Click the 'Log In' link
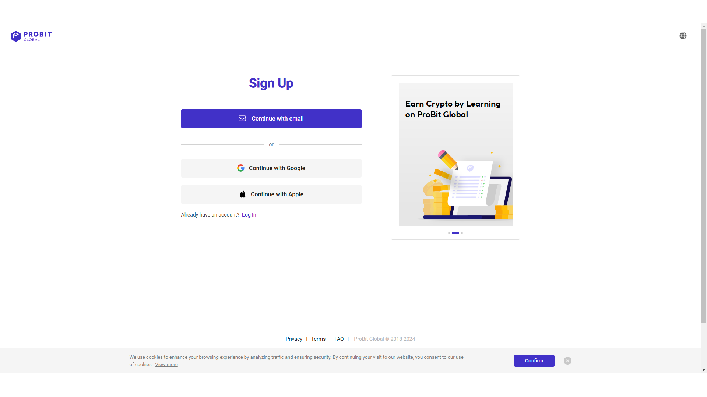Viewport: 707px width, 397px height. pyautogui.click(x=249, y=214)
